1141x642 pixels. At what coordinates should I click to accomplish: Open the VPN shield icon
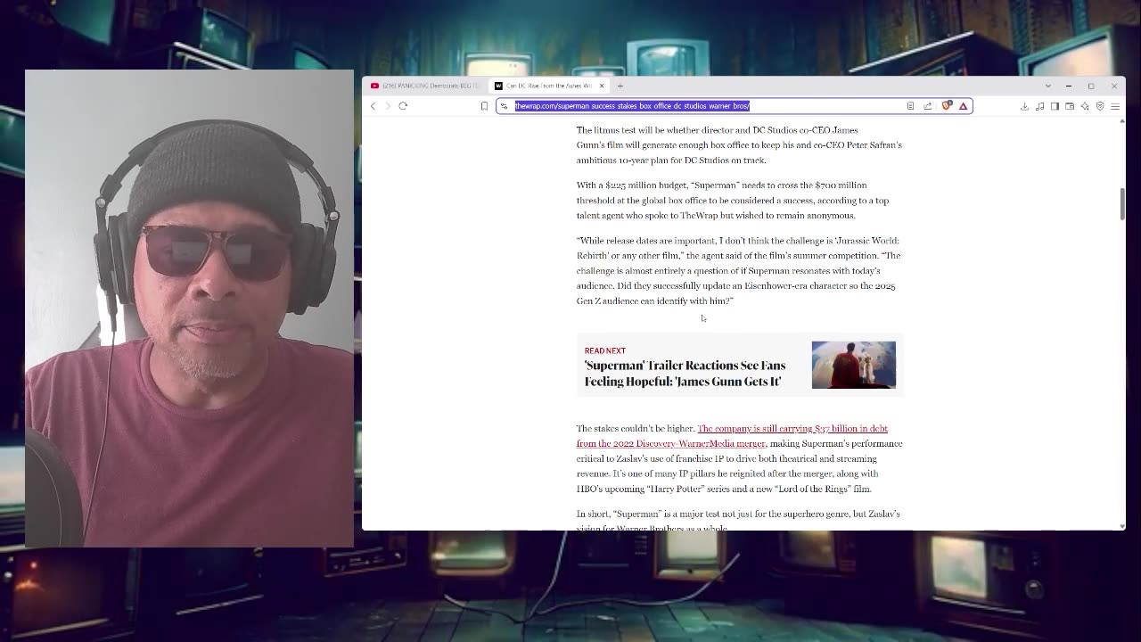pos(1100,106)
